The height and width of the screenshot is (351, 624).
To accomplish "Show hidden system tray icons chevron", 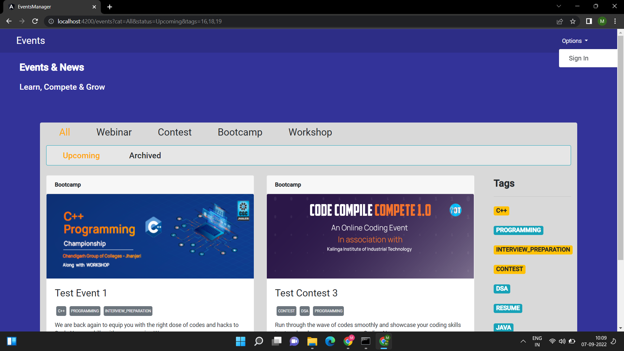I will [523, 341].
